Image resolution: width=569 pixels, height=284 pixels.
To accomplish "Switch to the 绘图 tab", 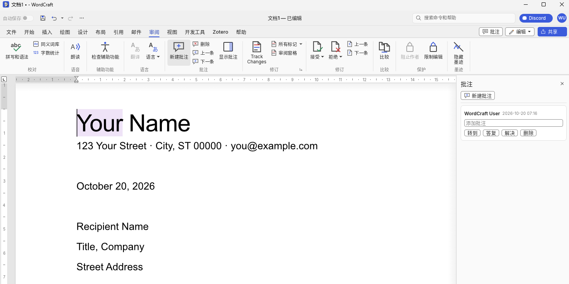I will click(x=65, y=32).
